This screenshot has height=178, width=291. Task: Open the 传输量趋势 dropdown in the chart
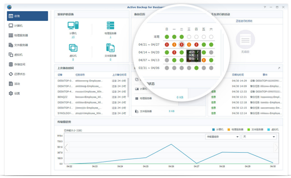(x=223, y=137)
